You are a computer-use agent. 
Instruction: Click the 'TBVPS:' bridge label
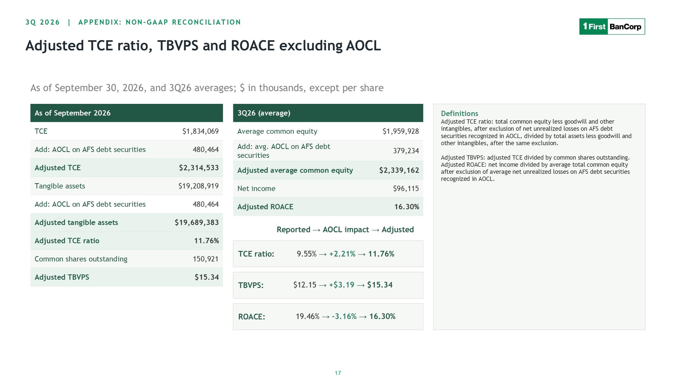251,285
